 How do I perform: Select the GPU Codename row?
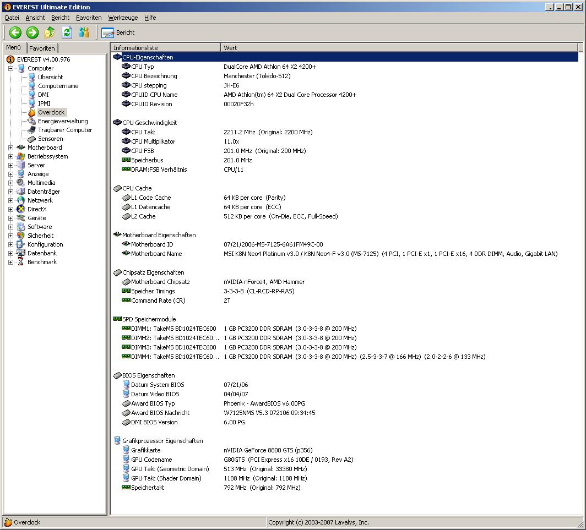tap(345, 460)
